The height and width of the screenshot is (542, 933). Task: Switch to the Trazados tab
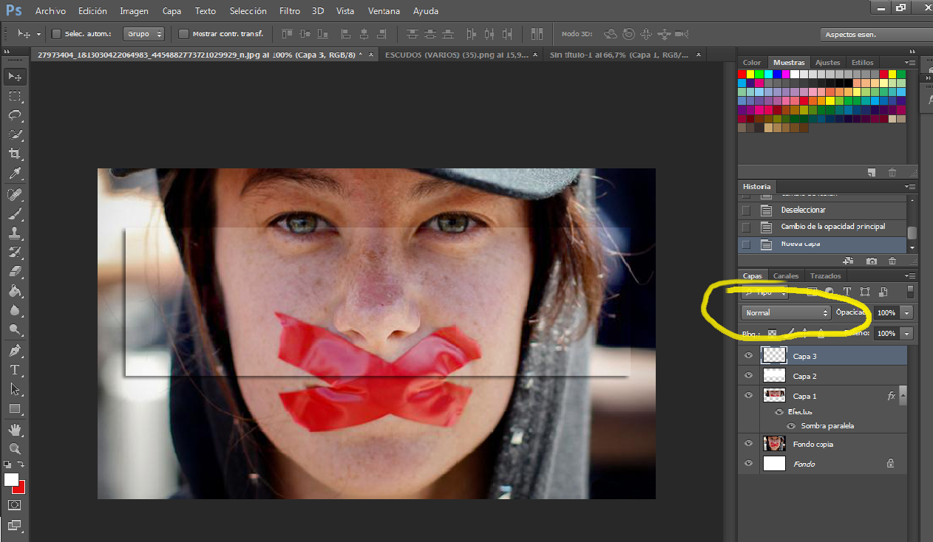coord(825,276)
